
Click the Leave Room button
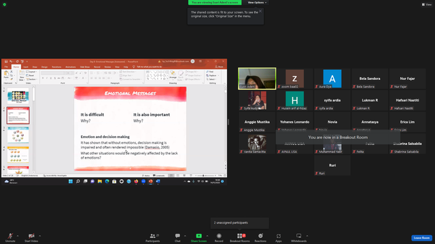coord(421,238)
